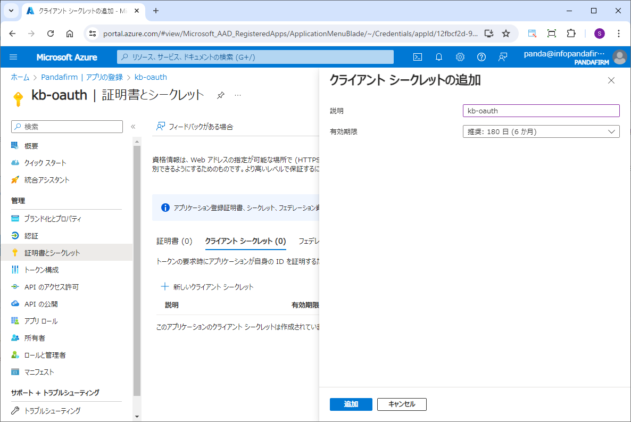Open the notifications bell
Viewport: 631px width, 422px height.
point(439,57)
